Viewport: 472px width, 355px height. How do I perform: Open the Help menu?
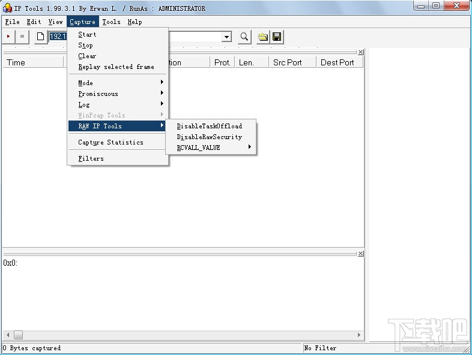pyautogui.click(x=135, y=22)
